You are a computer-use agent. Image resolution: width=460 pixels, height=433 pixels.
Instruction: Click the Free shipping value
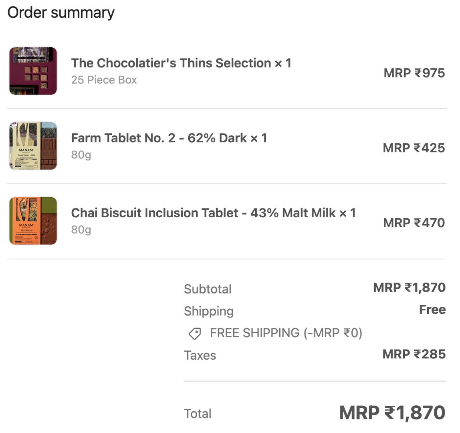[432, 310]
